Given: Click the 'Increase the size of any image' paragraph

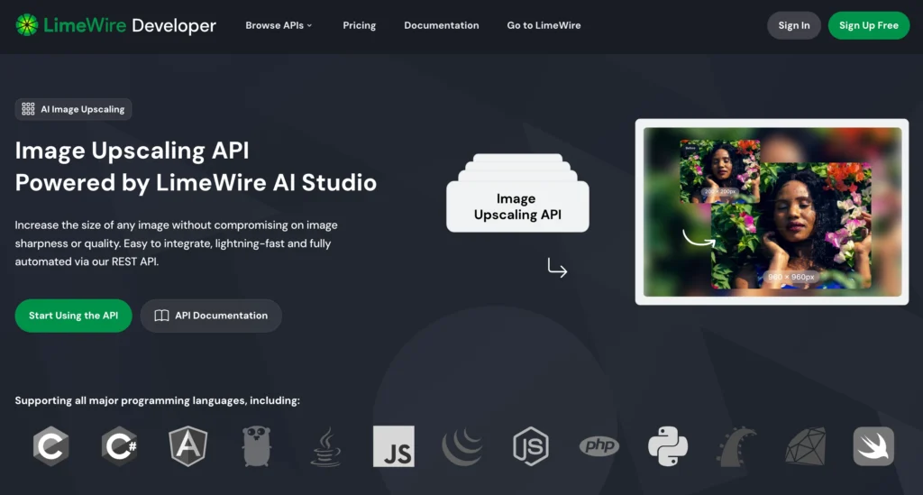Looking at the screenshot, I should [176, 243].
